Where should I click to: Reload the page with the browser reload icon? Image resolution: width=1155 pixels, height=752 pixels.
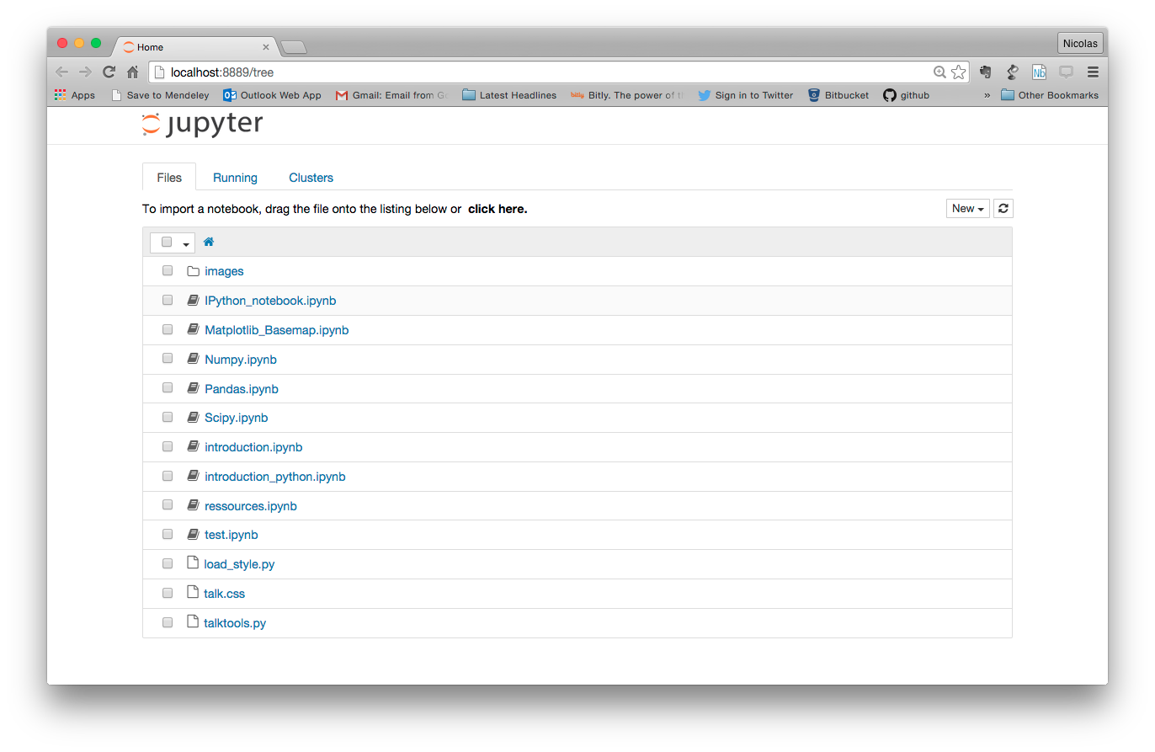pos(109,72)
